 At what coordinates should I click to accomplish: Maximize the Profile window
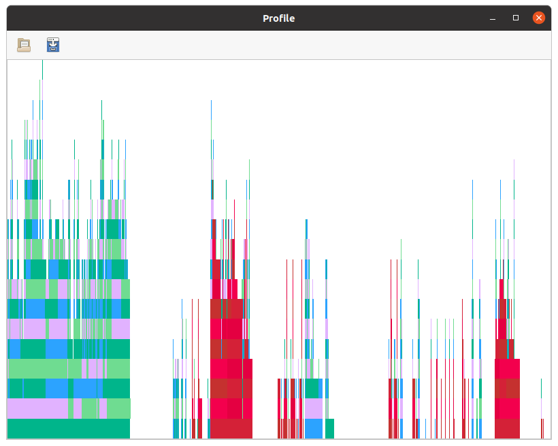pyautogui.click(x=515, y=18)
